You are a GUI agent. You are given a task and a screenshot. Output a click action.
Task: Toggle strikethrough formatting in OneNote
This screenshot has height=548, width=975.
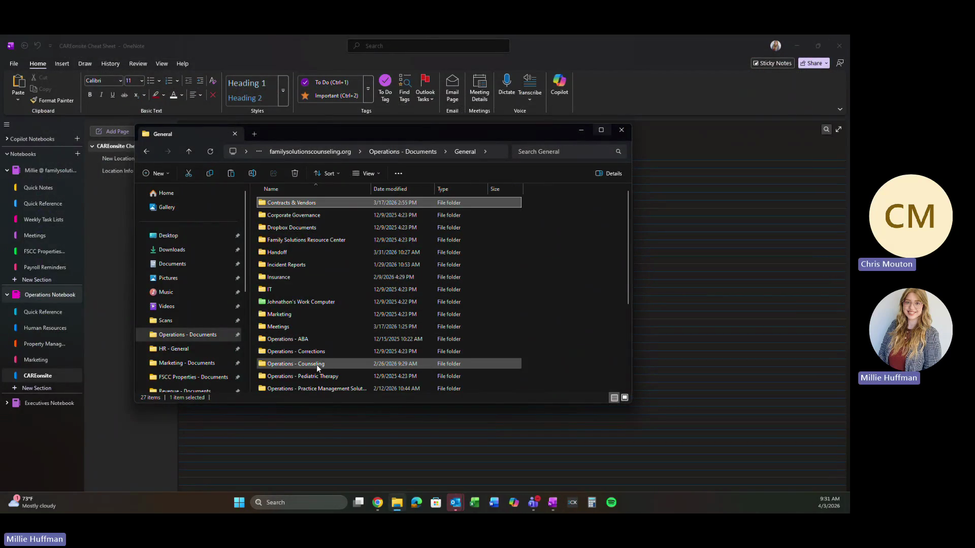(124, 95)
